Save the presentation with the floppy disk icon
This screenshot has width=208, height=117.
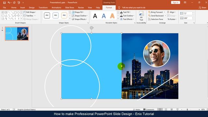pyautogui.click(x=4, y=3)
